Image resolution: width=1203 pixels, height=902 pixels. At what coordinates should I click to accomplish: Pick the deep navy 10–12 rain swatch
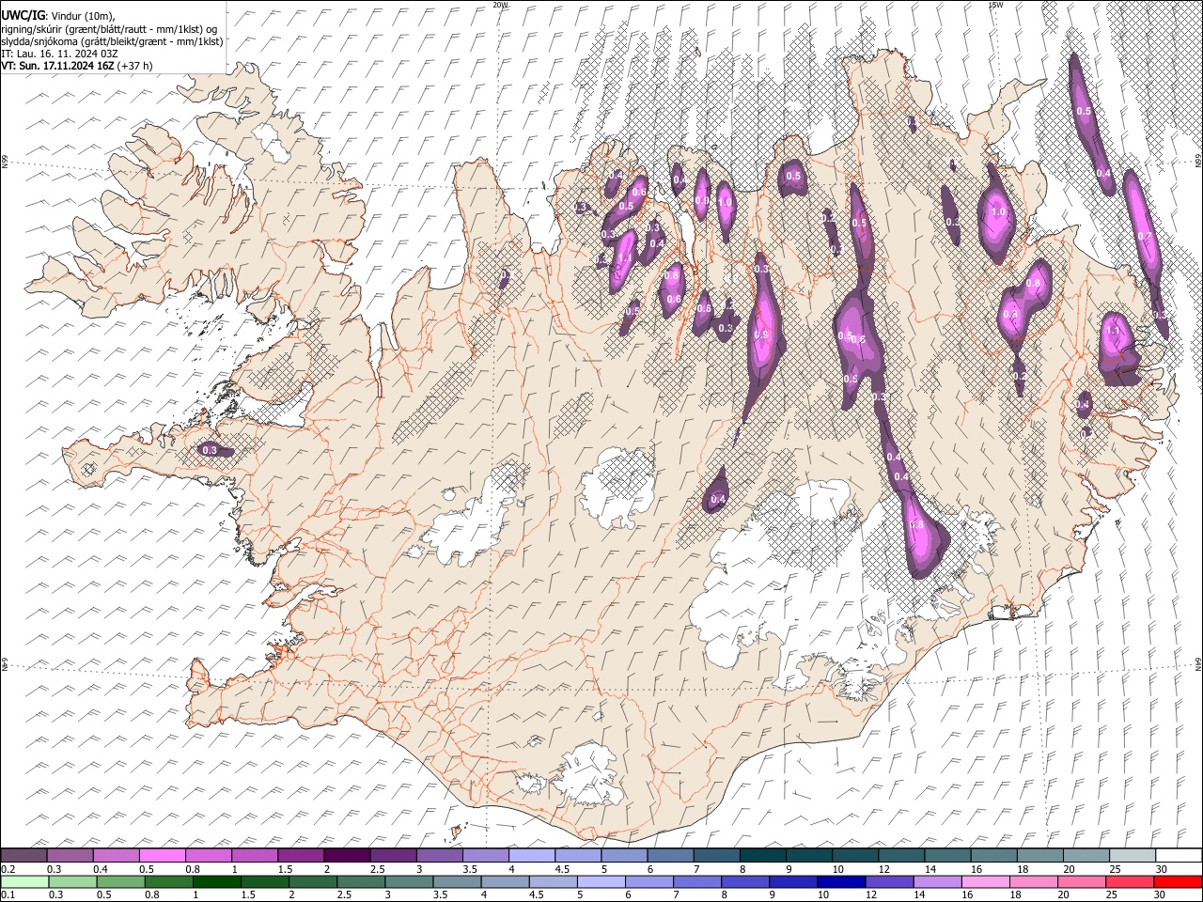click(841, 881)
